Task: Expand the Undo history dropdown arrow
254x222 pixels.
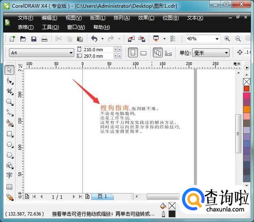Action: pos(102,39)
